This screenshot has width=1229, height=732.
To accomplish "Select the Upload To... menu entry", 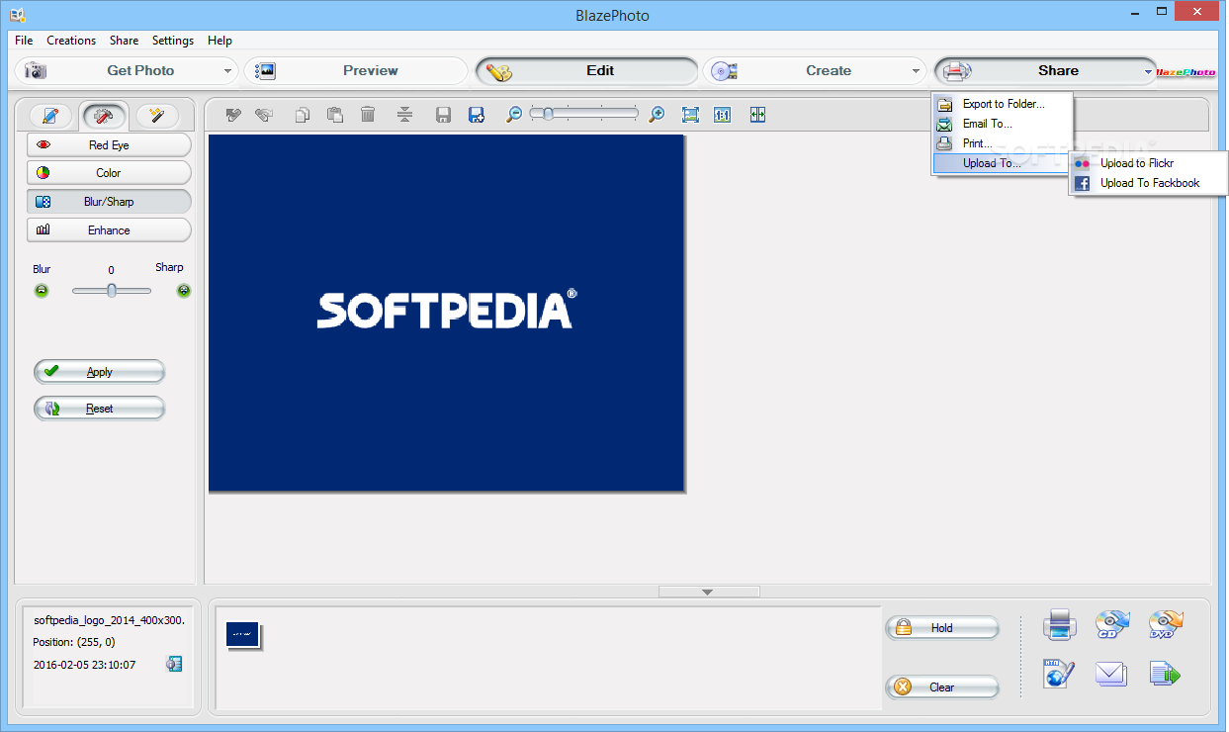I will coord(1002,163).
